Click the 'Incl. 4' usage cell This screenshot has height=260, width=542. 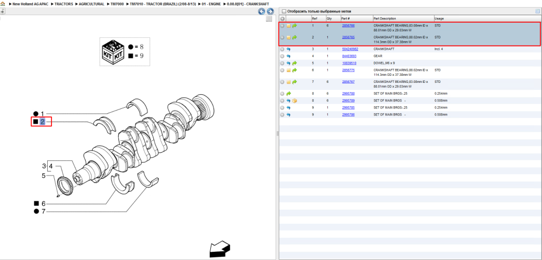coord(438,49)
